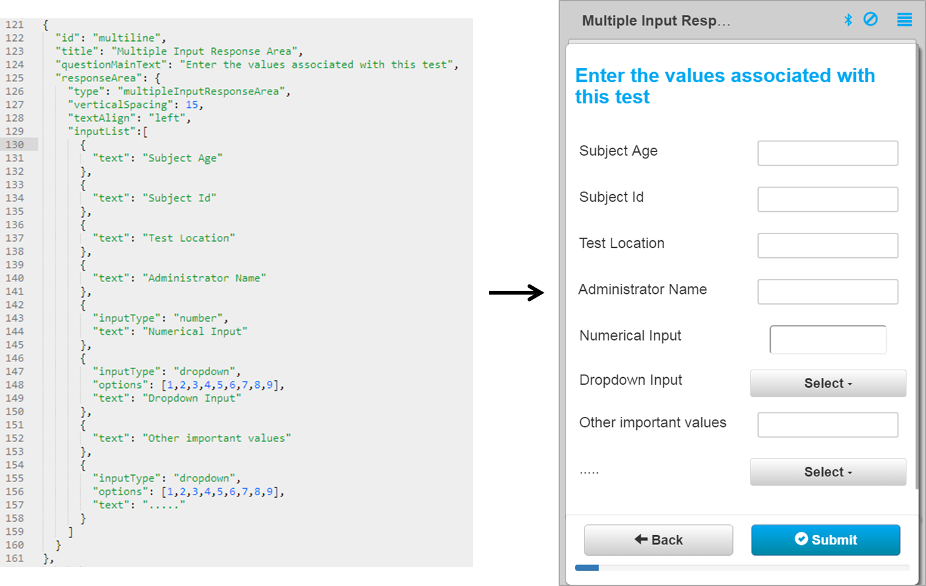Focus the Subject Age text field

(827, 153)
